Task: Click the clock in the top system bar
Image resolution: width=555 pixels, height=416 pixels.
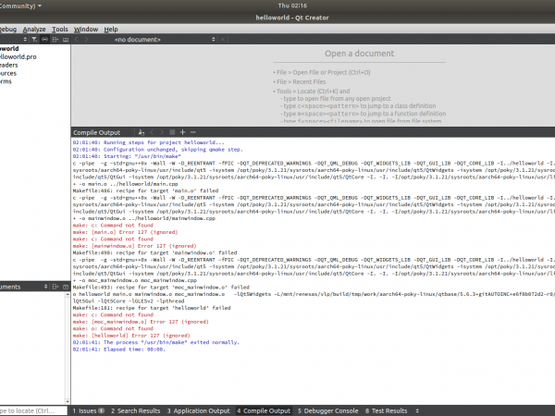Action: click(x=277, y=6)
